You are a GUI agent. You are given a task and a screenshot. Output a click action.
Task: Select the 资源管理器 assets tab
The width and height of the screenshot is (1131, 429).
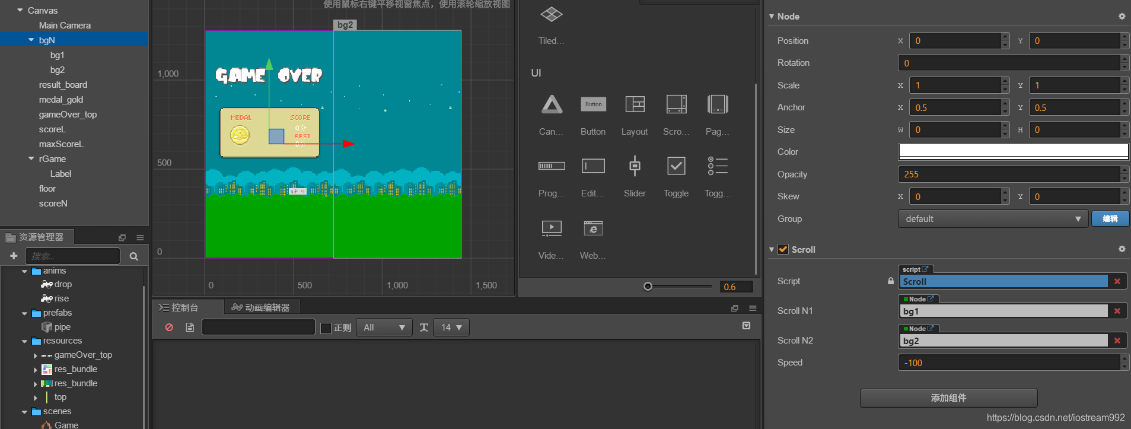(x=37, y=237)
